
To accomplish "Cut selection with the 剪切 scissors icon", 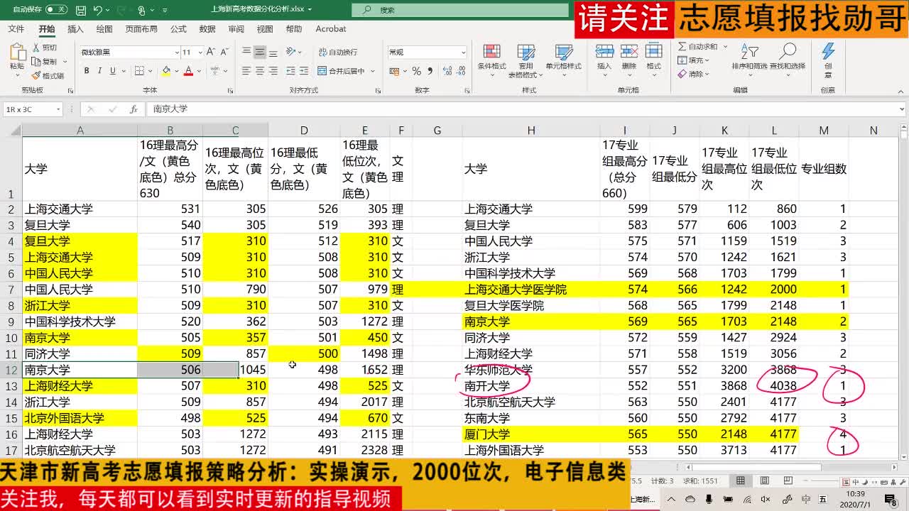I will [x=44, y=48].
